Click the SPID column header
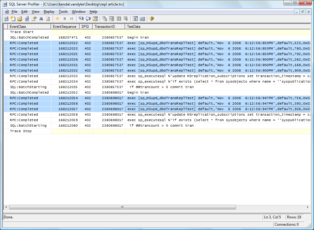314x230 pixels. point(86,27)
